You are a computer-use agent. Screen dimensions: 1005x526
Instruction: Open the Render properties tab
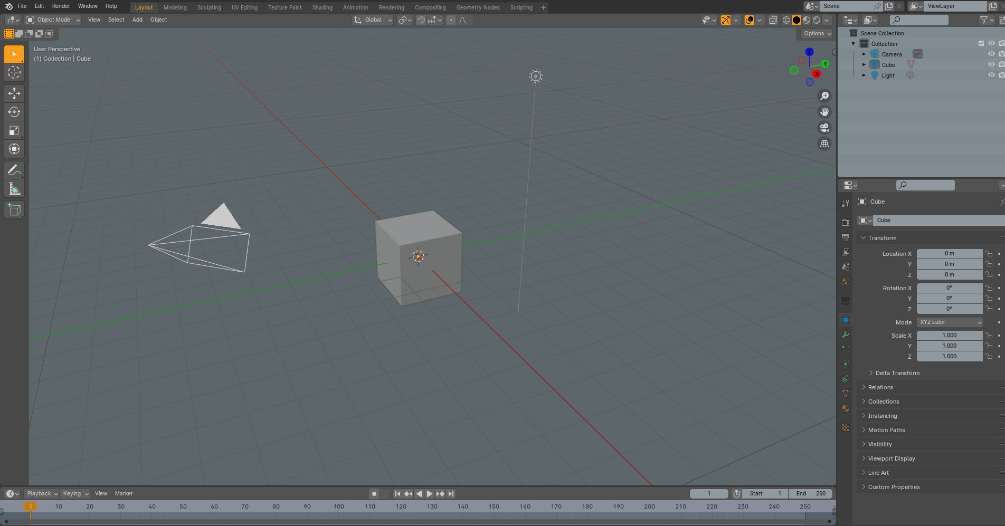(846, 222)
